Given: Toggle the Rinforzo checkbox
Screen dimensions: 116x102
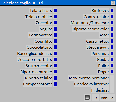Looking at the screenshot, I should coord(112,10).
